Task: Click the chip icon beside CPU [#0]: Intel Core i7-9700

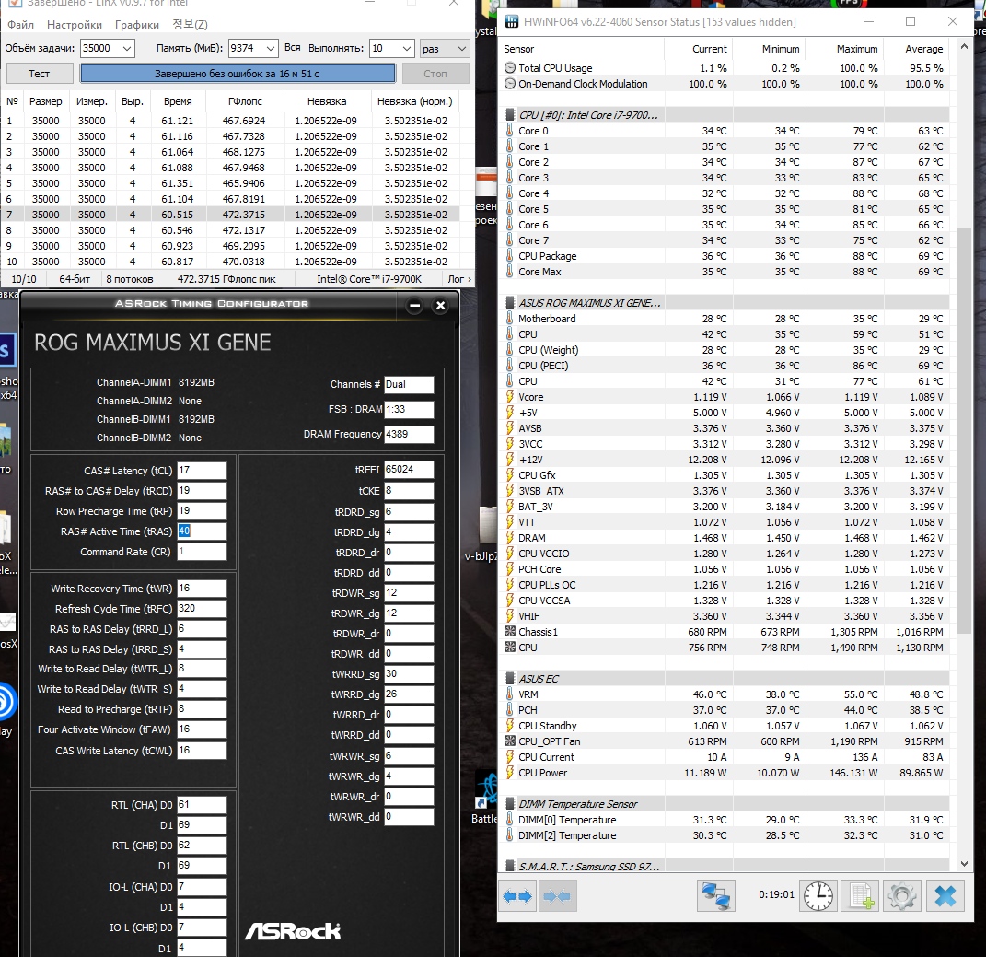Action: 510,115
